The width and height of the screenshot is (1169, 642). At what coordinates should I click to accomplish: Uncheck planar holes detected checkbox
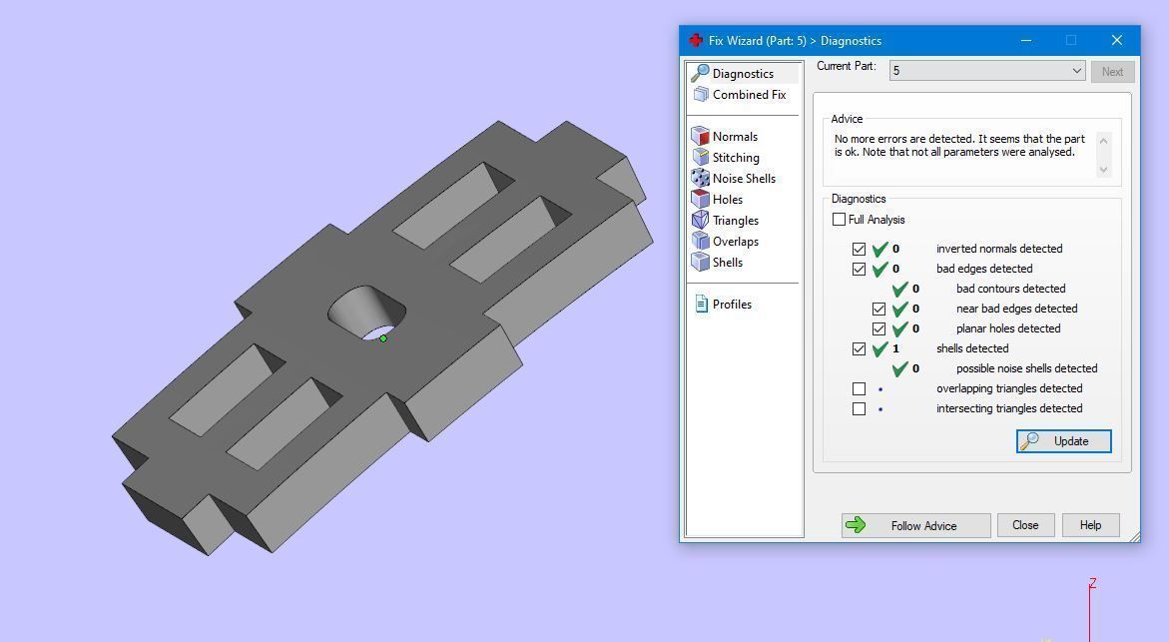[878, 328]
